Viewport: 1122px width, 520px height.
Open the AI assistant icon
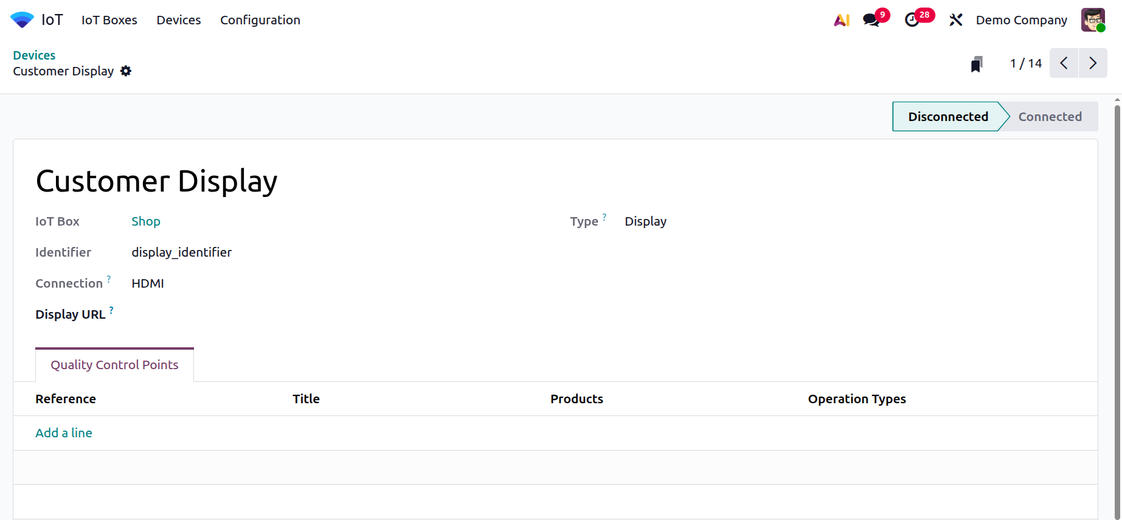842,20
